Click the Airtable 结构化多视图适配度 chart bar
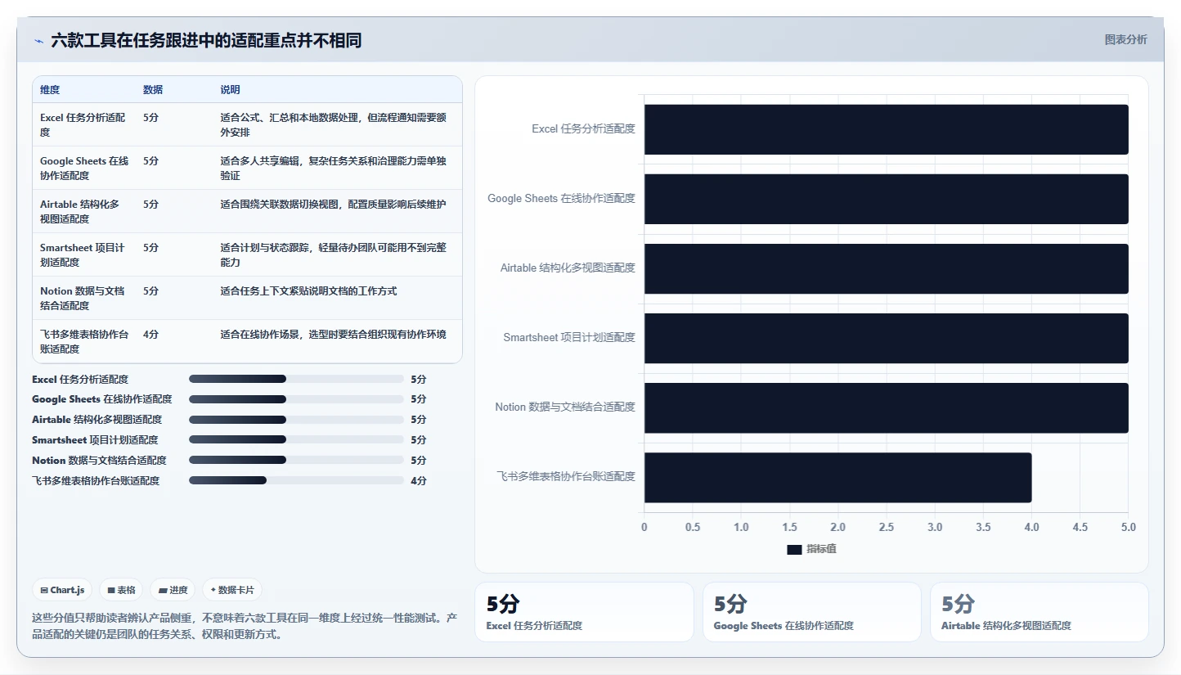This screenshot has height=675, width=1181. (886, 268)
